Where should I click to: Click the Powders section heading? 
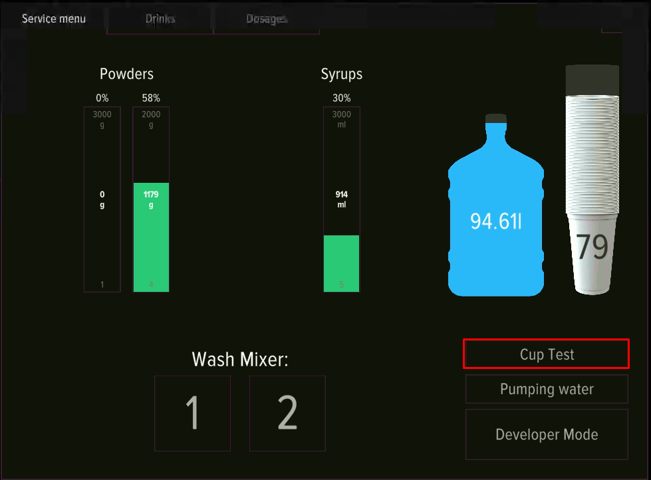pyautogui.click(x=126, y=74)
